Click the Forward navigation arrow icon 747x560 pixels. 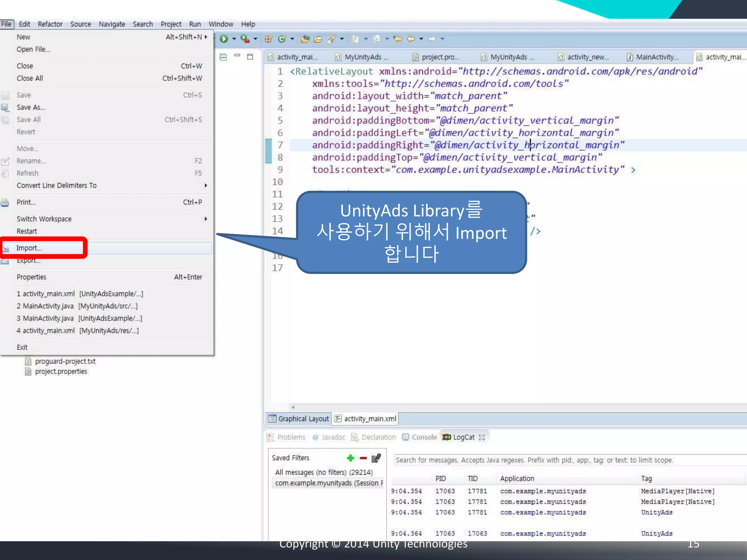(432, 39)
